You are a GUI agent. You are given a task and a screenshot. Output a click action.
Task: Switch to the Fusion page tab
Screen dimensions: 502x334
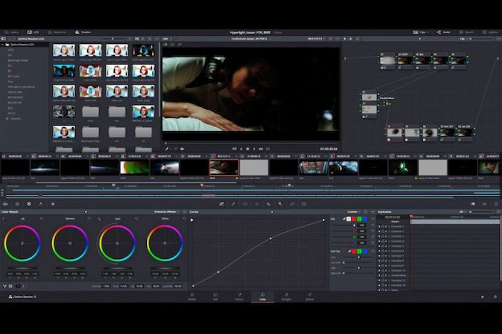click(x=239, y=297)
